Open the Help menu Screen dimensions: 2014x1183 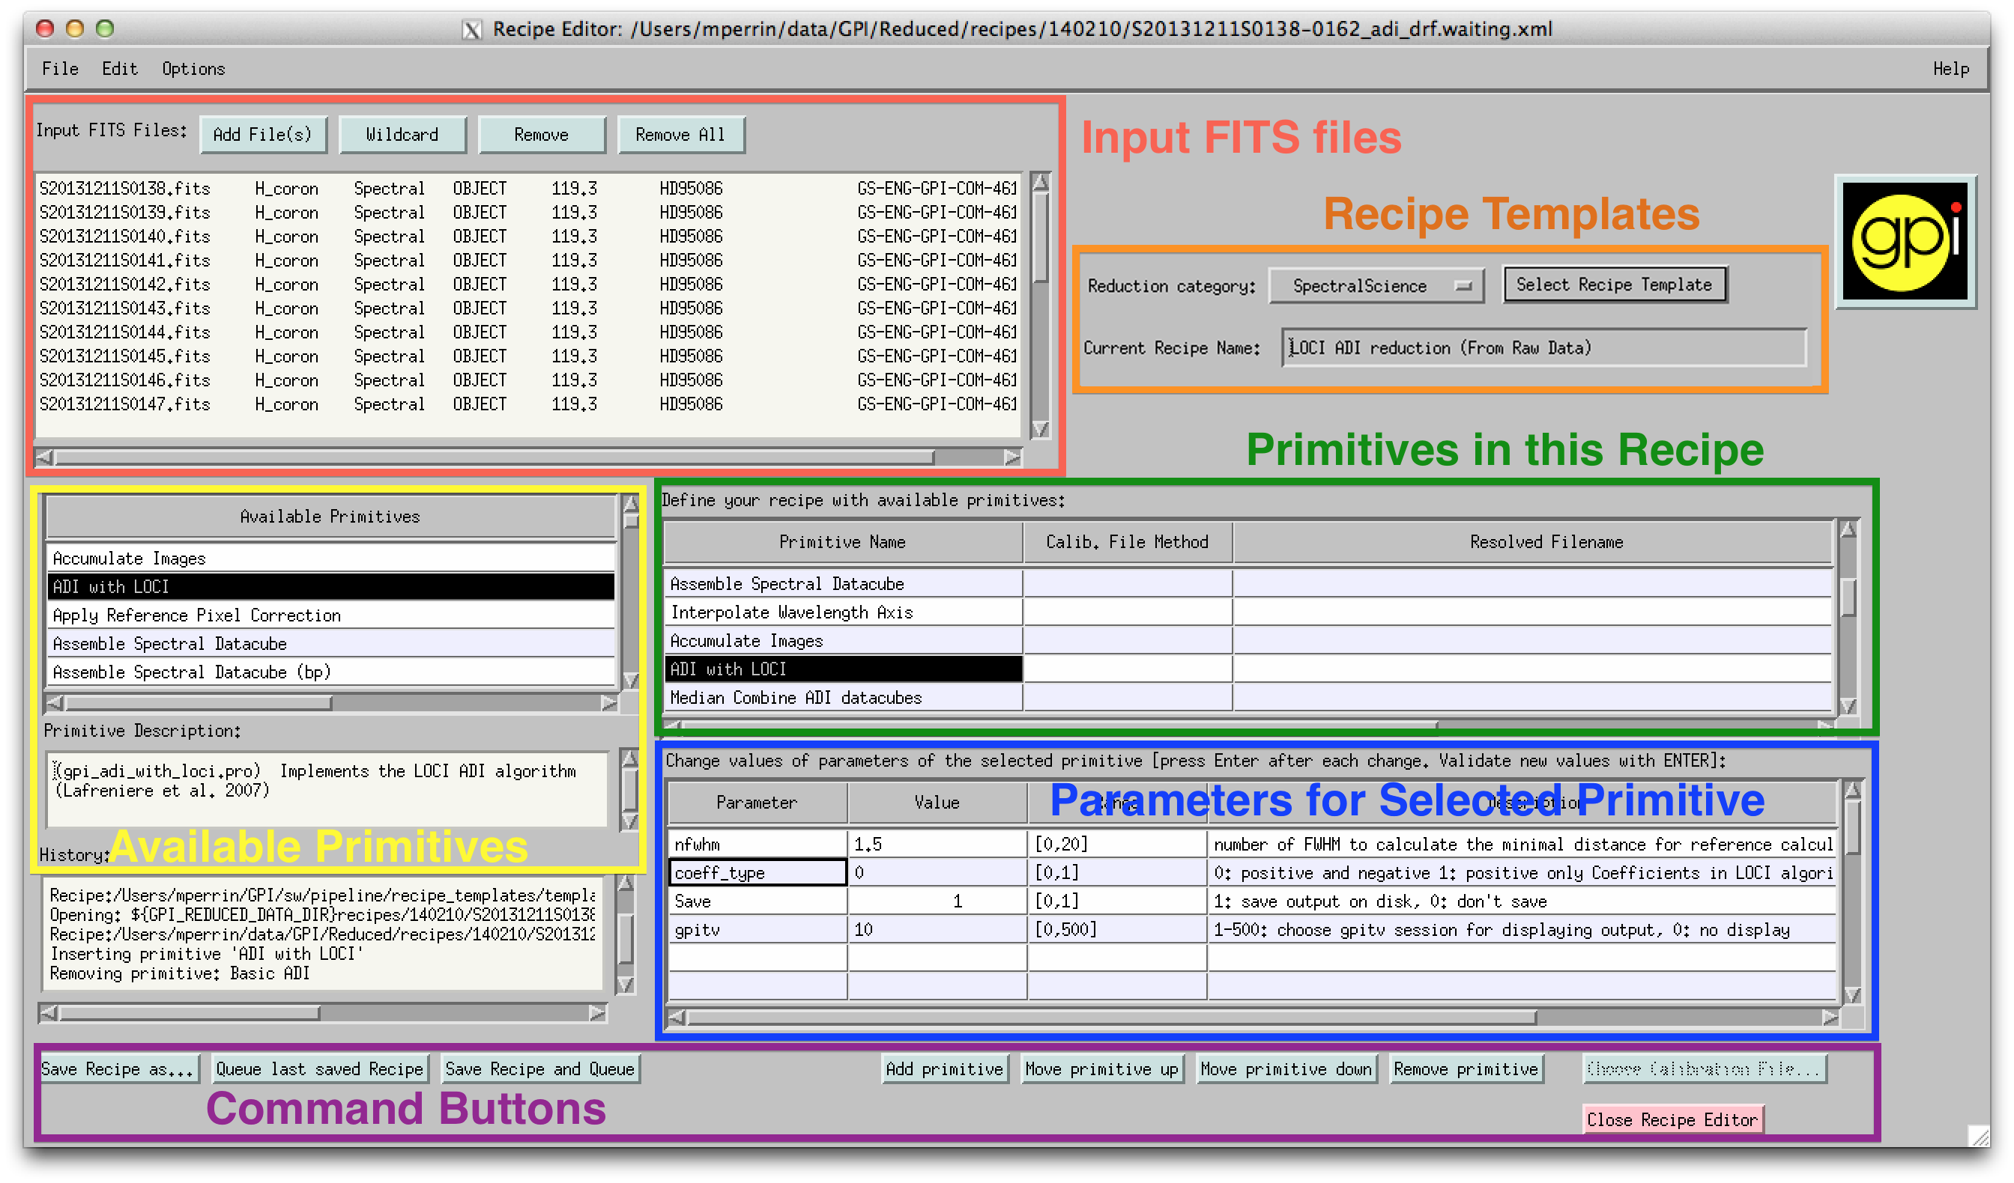1950,69
